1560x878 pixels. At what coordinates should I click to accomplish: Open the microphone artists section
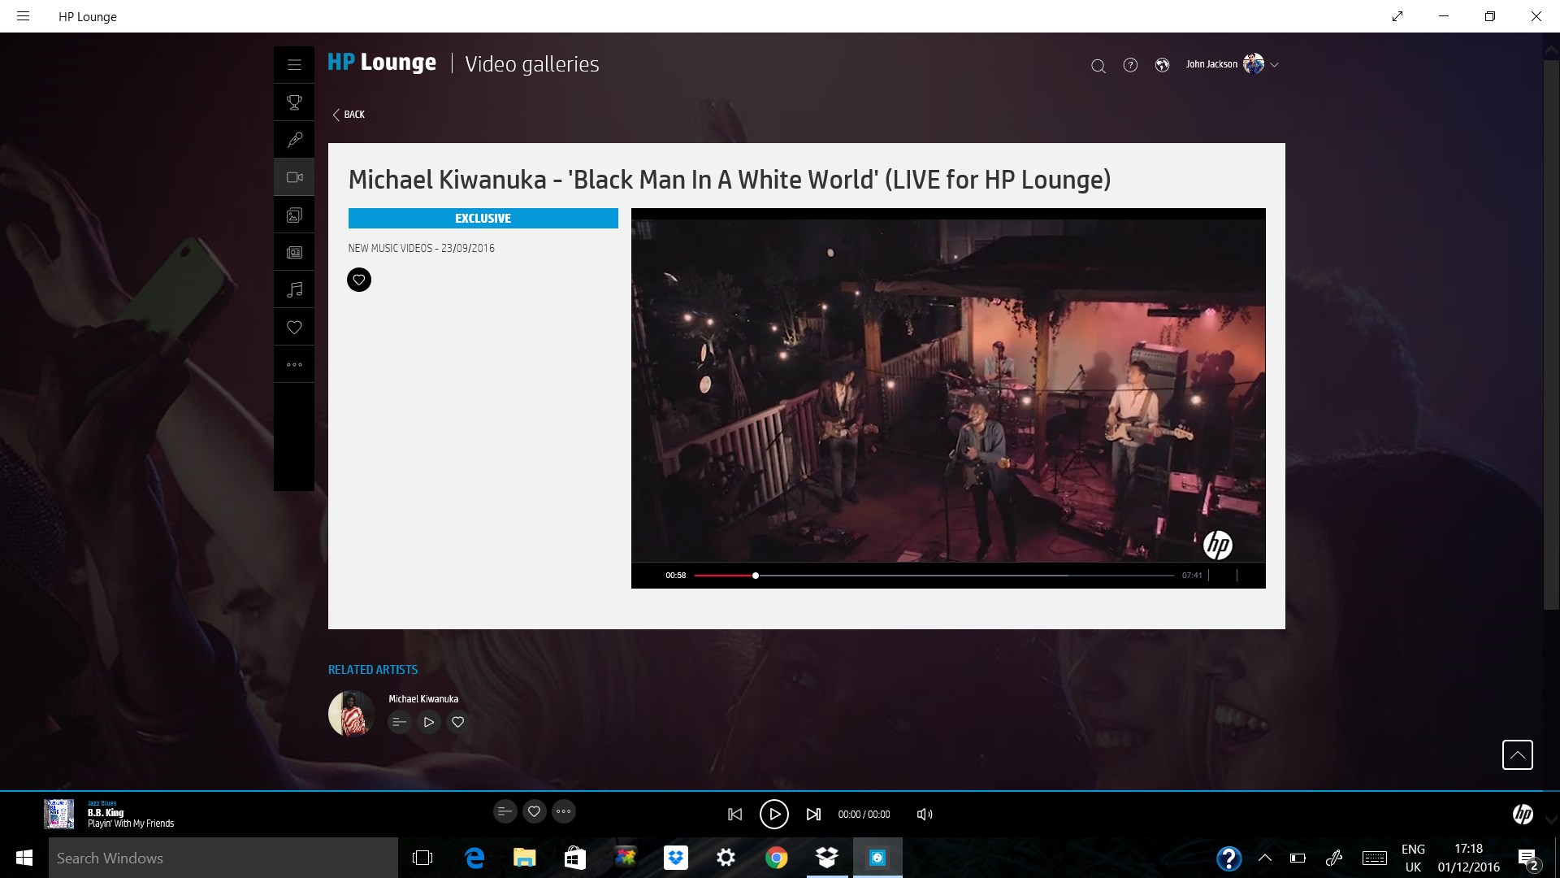[294, 140]
